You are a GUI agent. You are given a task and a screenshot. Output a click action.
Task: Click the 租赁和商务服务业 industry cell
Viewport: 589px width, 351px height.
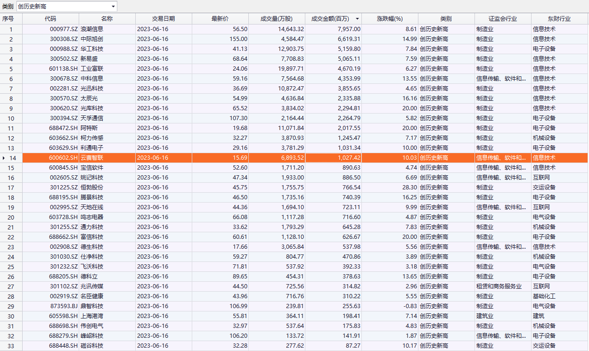point(499,286)
